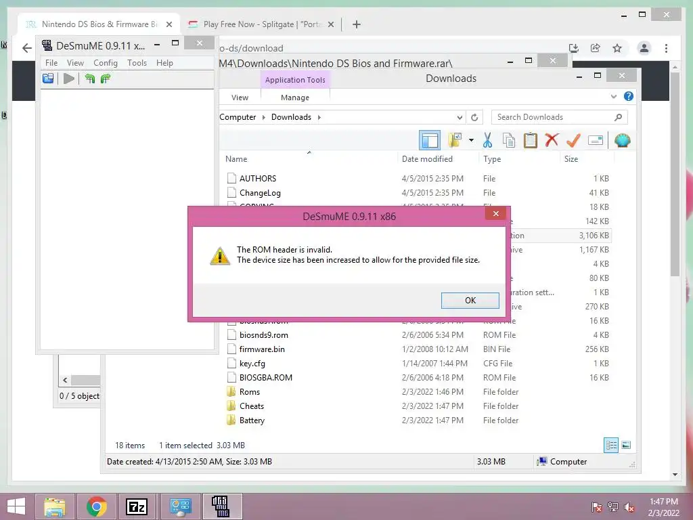This screenshot has width=693, height=520.
Task: Click the Paste clipboard icon
Action: [x=531, y=141]
